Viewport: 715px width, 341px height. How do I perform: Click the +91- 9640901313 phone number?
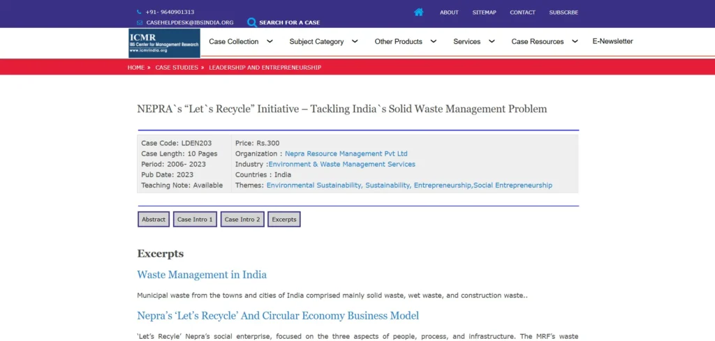pos(170,13)
